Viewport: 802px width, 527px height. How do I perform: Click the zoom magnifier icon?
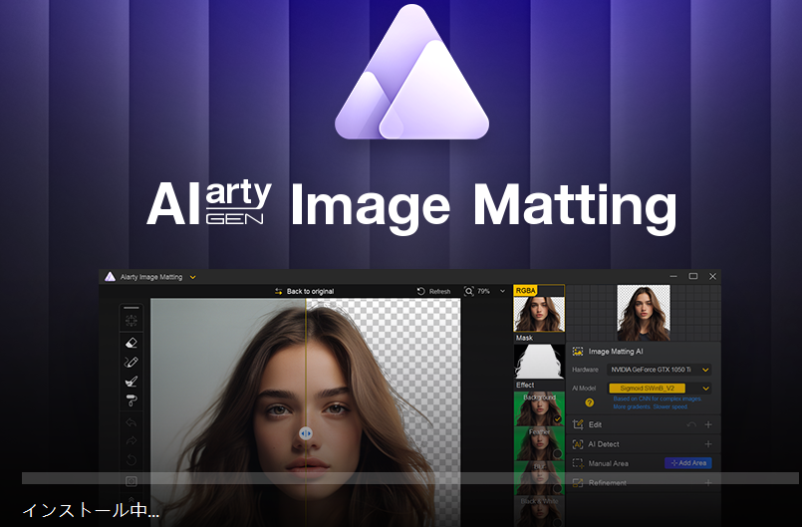pos(468,291)
